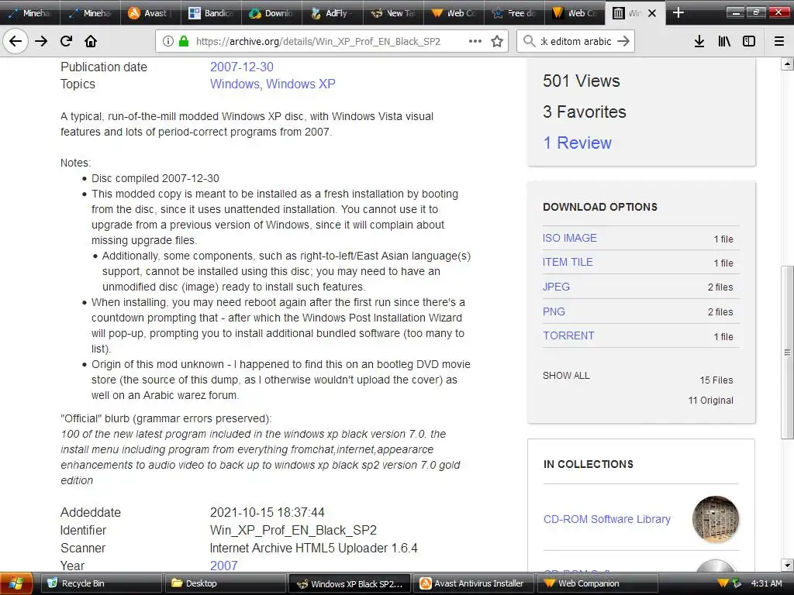
Task: Click SHOW ALL download files
Action: pyautogui.click(x=566, y=376)
